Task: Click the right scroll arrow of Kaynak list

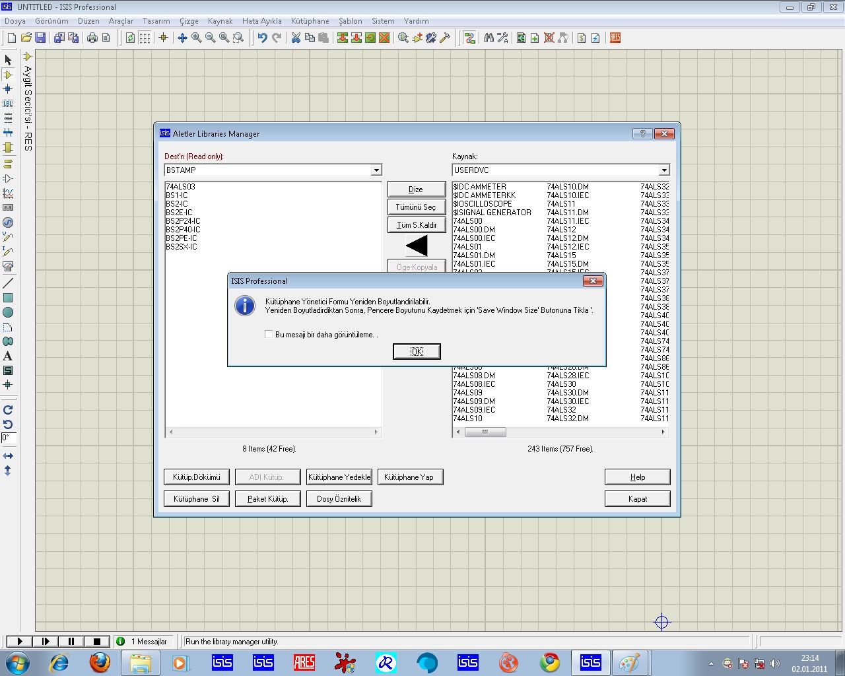Action: pyautogui.click(x=663, y=432)
